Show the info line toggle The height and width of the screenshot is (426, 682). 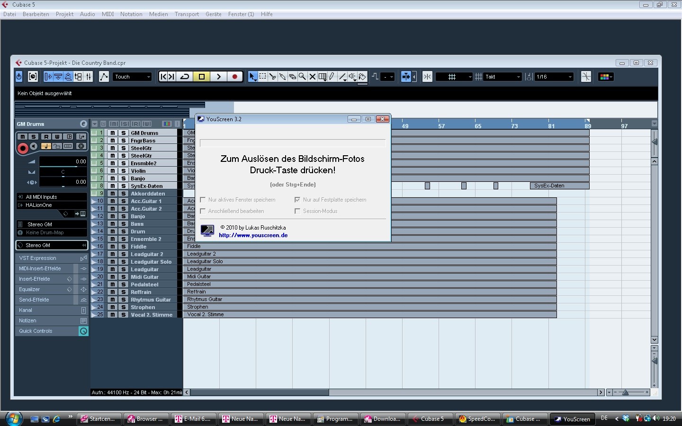pos(58,77)
